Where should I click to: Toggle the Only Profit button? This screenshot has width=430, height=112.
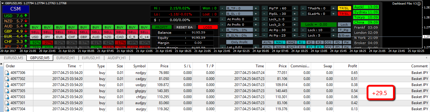tap(239, 42)
